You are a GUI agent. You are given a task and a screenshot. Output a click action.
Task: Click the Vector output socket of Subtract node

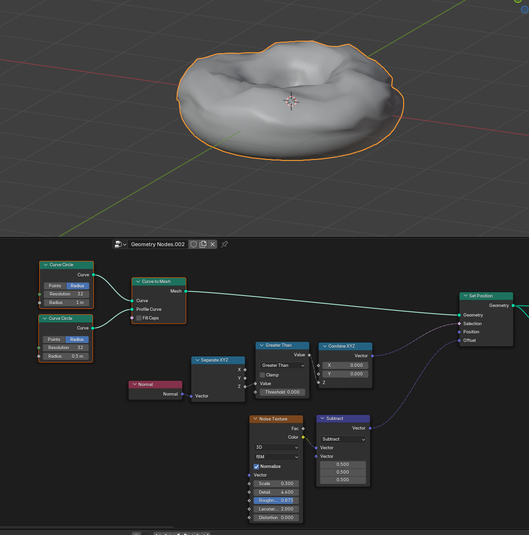[370, 428]
